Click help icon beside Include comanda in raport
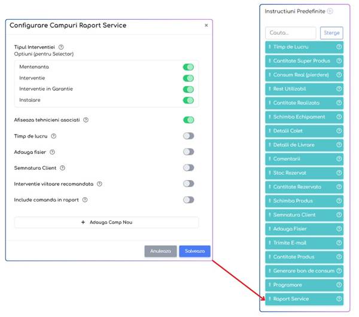This screenshot has width=359, height=317. pyautogui.click(x=85, y=200)
